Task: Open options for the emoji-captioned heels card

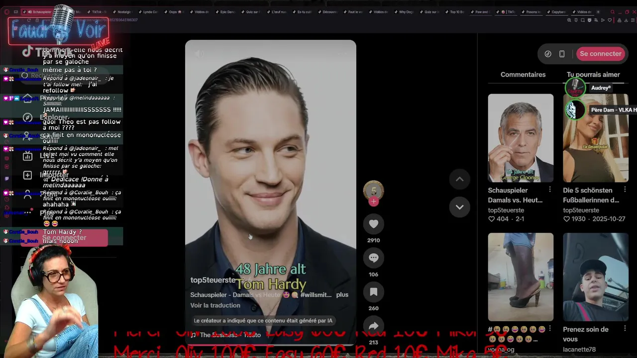Action: [550, 329]
